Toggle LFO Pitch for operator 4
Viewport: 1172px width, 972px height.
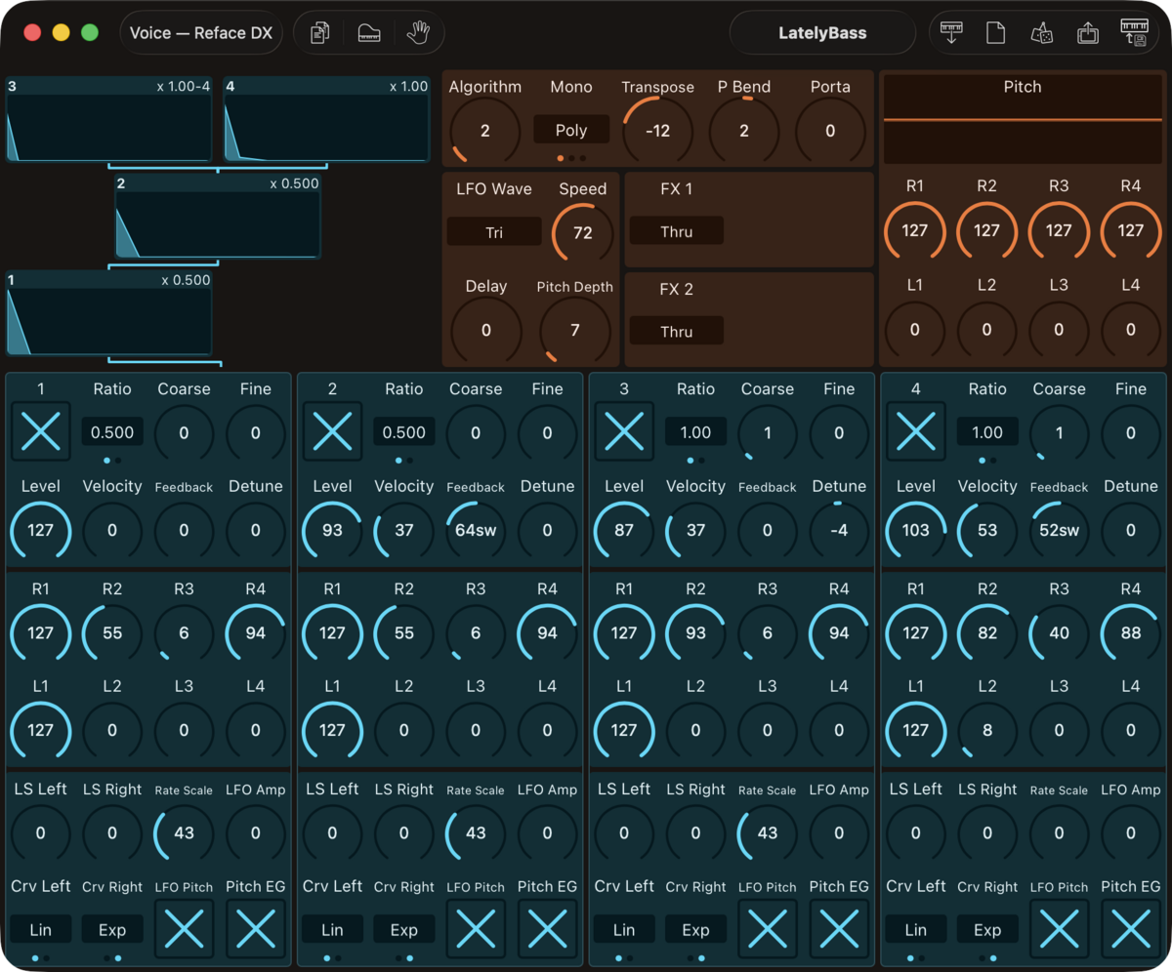point(1059,929)
